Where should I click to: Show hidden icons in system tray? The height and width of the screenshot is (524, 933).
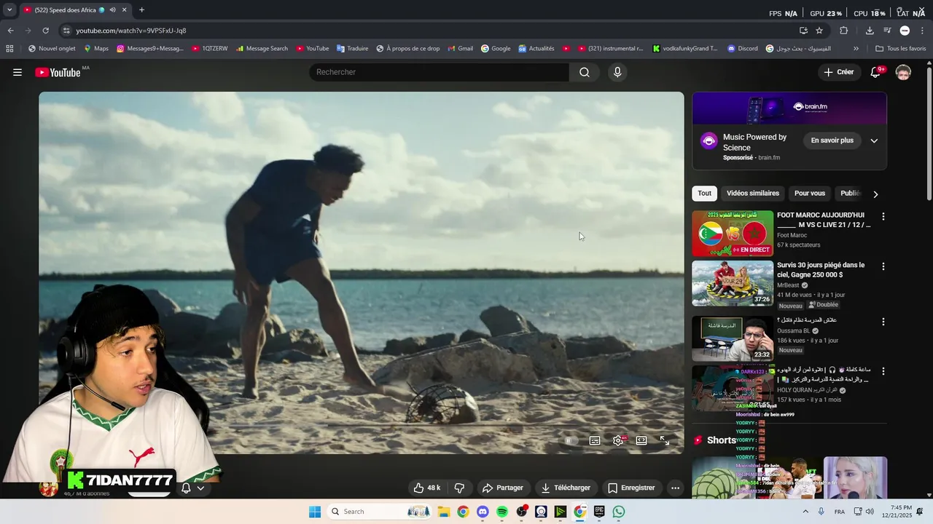[805, 512]
